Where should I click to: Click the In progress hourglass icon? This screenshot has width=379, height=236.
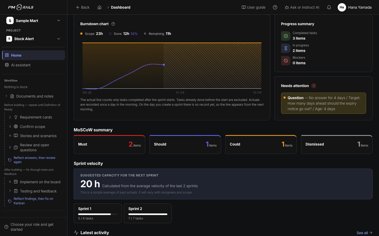[286, 48]
